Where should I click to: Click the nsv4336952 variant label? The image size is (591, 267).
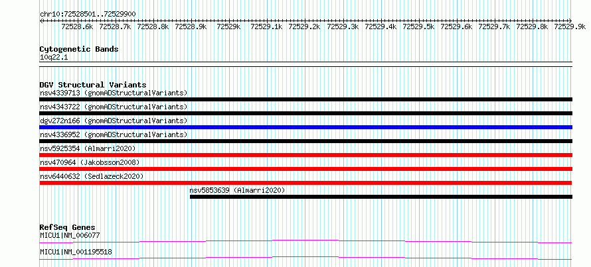click(x=114, y=134)
